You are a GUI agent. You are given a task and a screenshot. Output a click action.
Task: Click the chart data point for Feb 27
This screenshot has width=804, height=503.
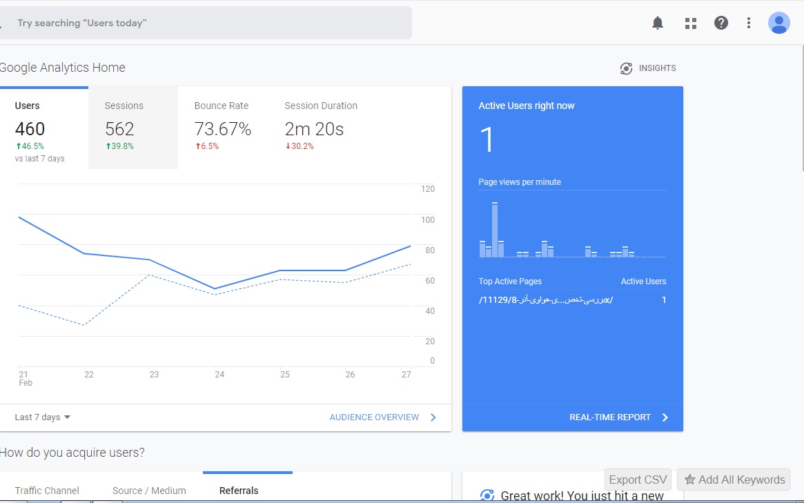[x=410, y=246]
